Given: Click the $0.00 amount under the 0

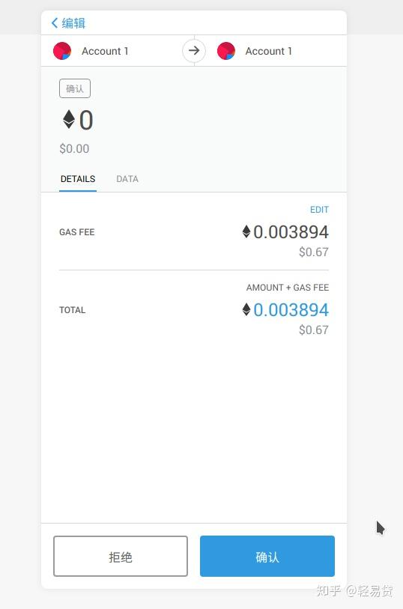Looking at the screenshot, I should pyautogui.click(x=74, y=148).
